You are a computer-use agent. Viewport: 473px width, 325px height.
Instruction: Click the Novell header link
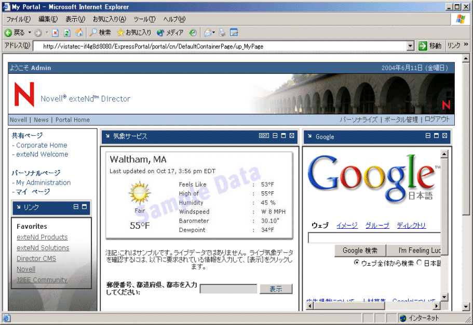18,120
